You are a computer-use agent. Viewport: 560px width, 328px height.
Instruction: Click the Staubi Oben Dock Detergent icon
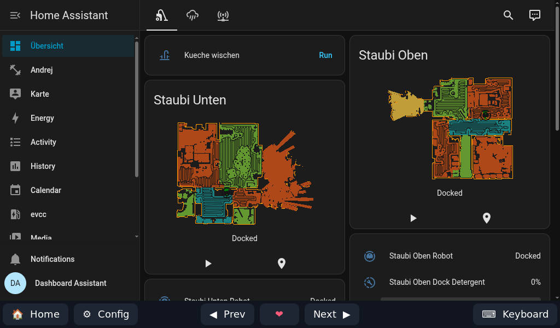pos(370,282)
